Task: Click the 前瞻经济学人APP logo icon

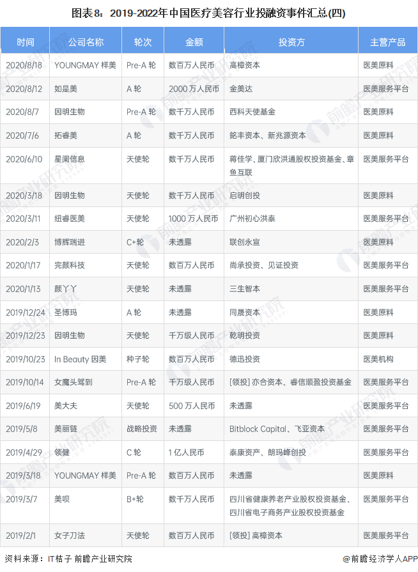Action: coord(345,559)
